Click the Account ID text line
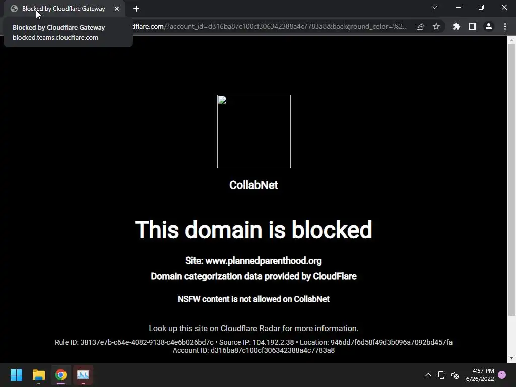 [x=253, y=351]
